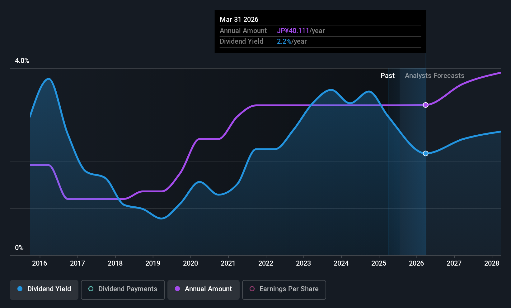
Task: Click the 2024 x-axis label
Action: point(341,263)
